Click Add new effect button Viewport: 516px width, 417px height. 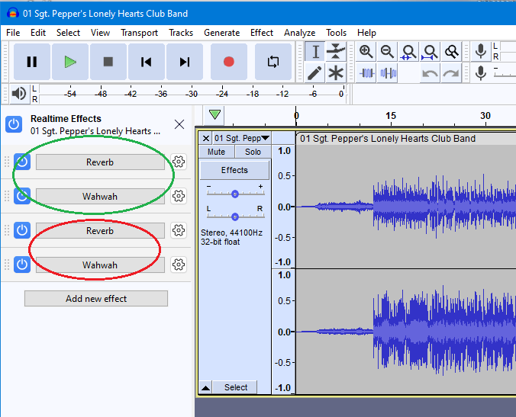pos(96,298)
